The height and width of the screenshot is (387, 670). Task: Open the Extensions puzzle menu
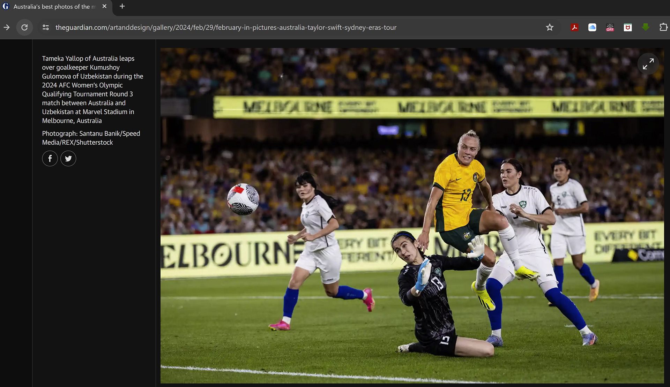(x=663, y=27)
